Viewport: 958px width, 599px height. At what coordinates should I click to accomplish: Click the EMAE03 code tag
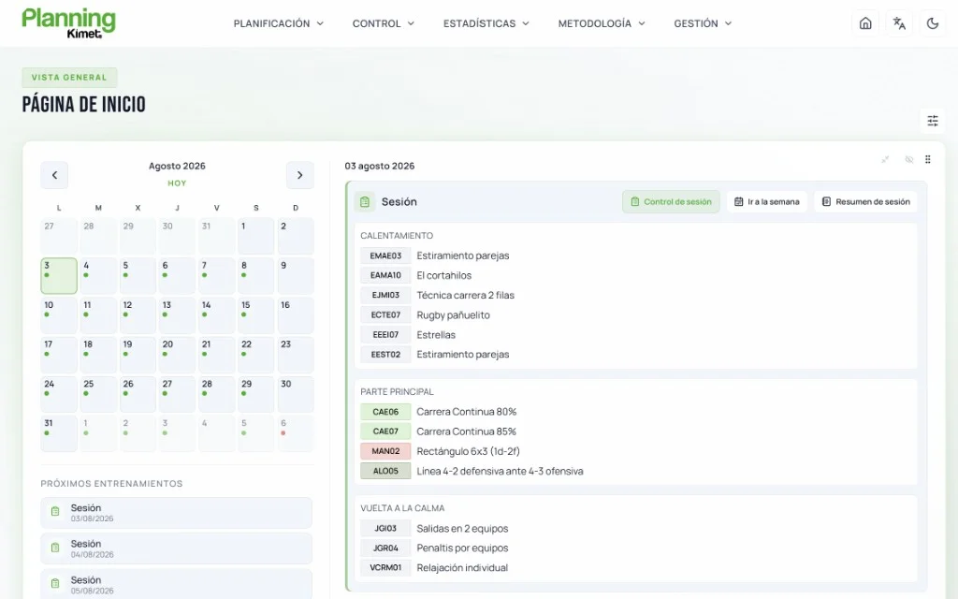pos(385,256)
